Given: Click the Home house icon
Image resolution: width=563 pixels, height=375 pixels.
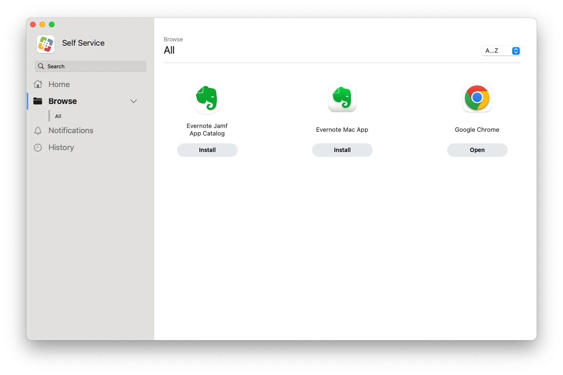Looking at the screenshot, I should [38, 84].
